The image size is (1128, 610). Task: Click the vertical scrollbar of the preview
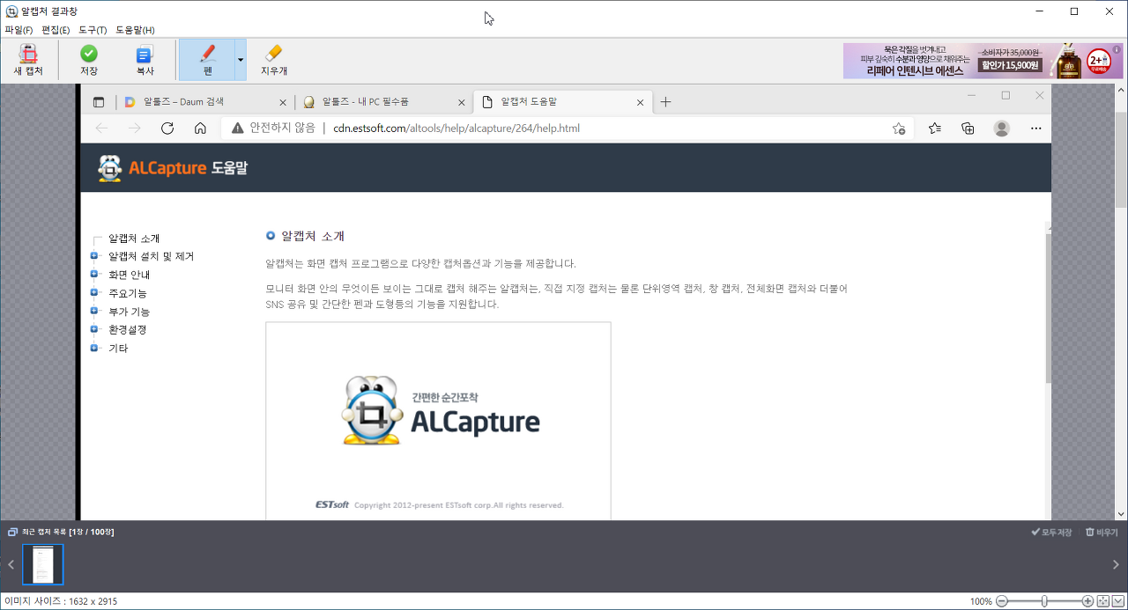click(x=1121, y=158)
